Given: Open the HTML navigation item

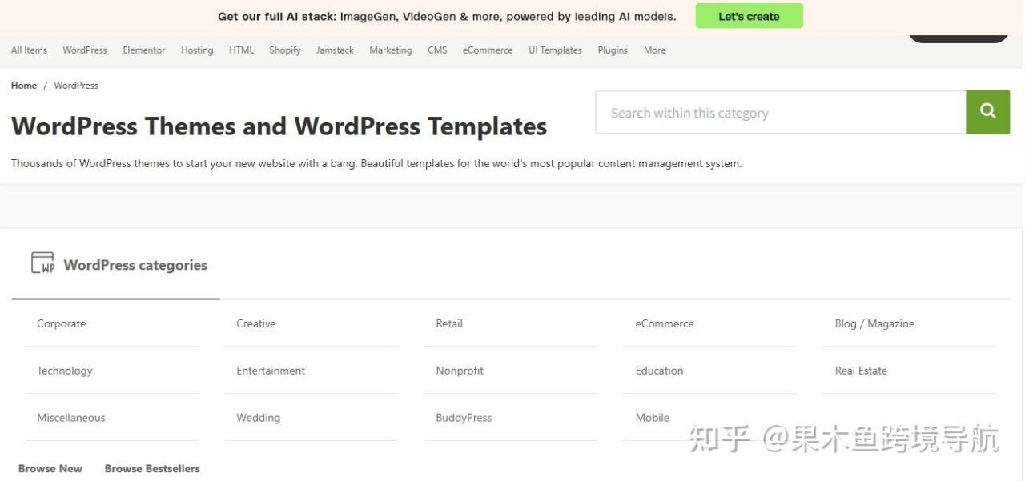Looking at the screenshot, I should coord(241,50).
